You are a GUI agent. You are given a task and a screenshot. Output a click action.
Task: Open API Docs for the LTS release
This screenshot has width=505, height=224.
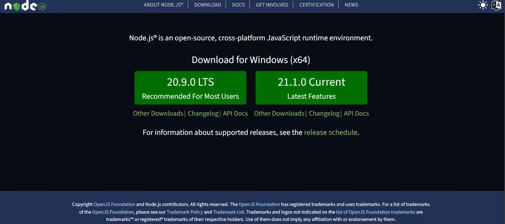pyautogui.click(x=235, y=114)
